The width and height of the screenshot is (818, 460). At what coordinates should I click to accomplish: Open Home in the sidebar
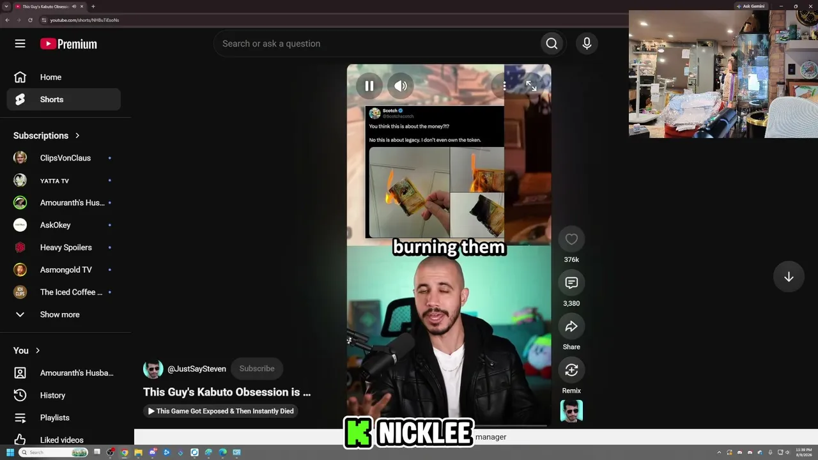point(64,77)
